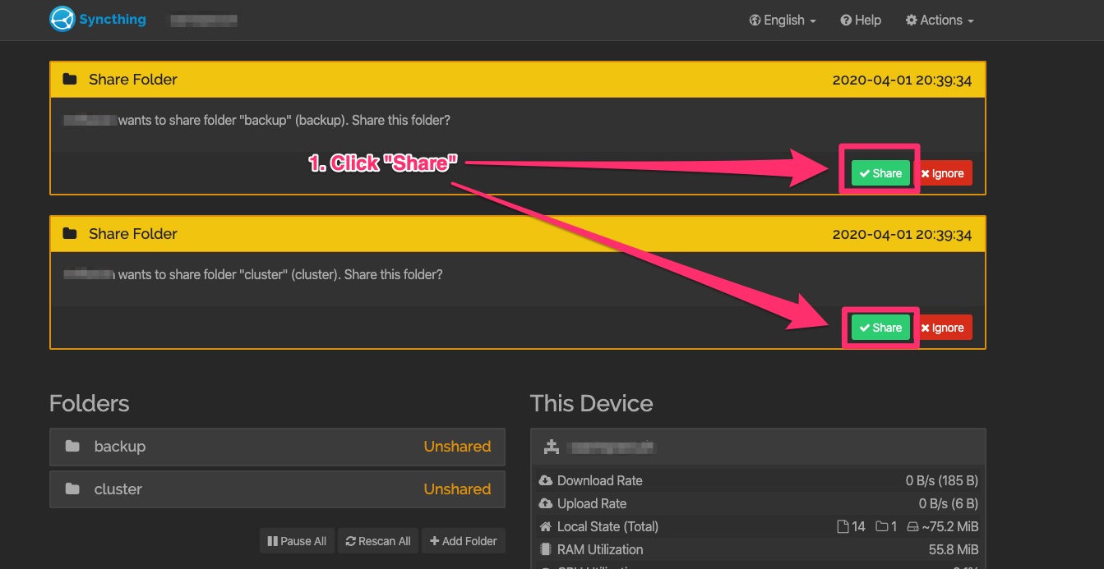The image size is (1104, 569).
Task: Ignore the "cluster" folder share request
Action: tap(942, 328)
